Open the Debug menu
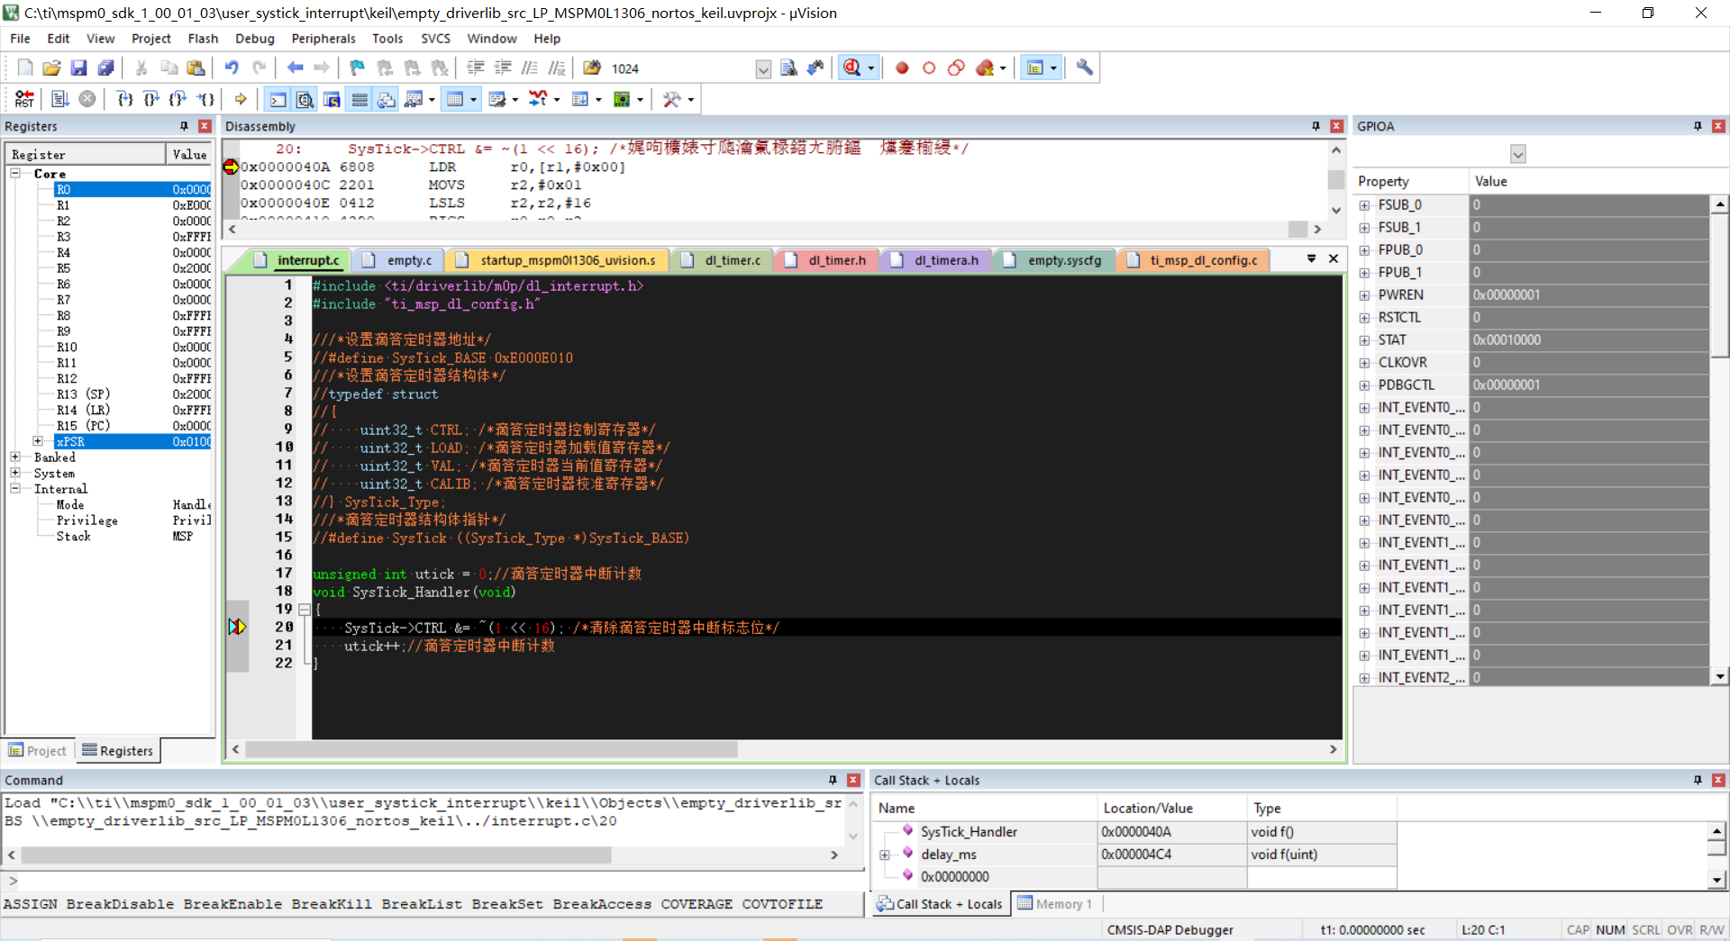This screenshot has width=1730, height=941. click(254, 39)
